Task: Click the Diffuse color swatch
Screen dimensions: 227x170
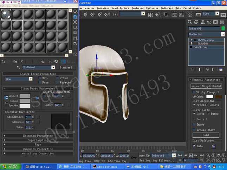Action: (25, 101)
